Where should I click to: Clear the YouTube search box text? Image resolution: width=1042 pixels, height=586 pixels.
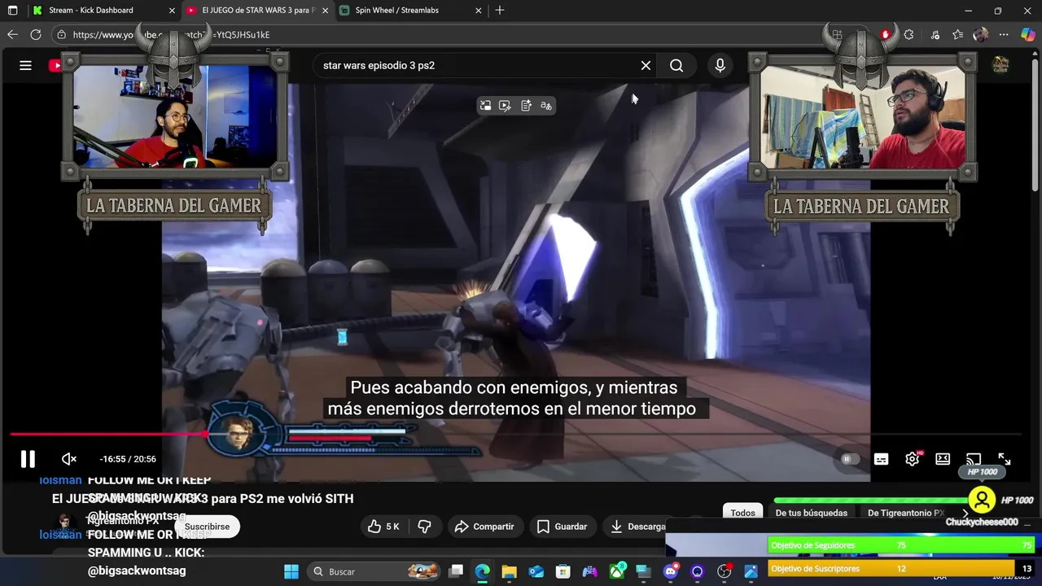tap(646, 65)
